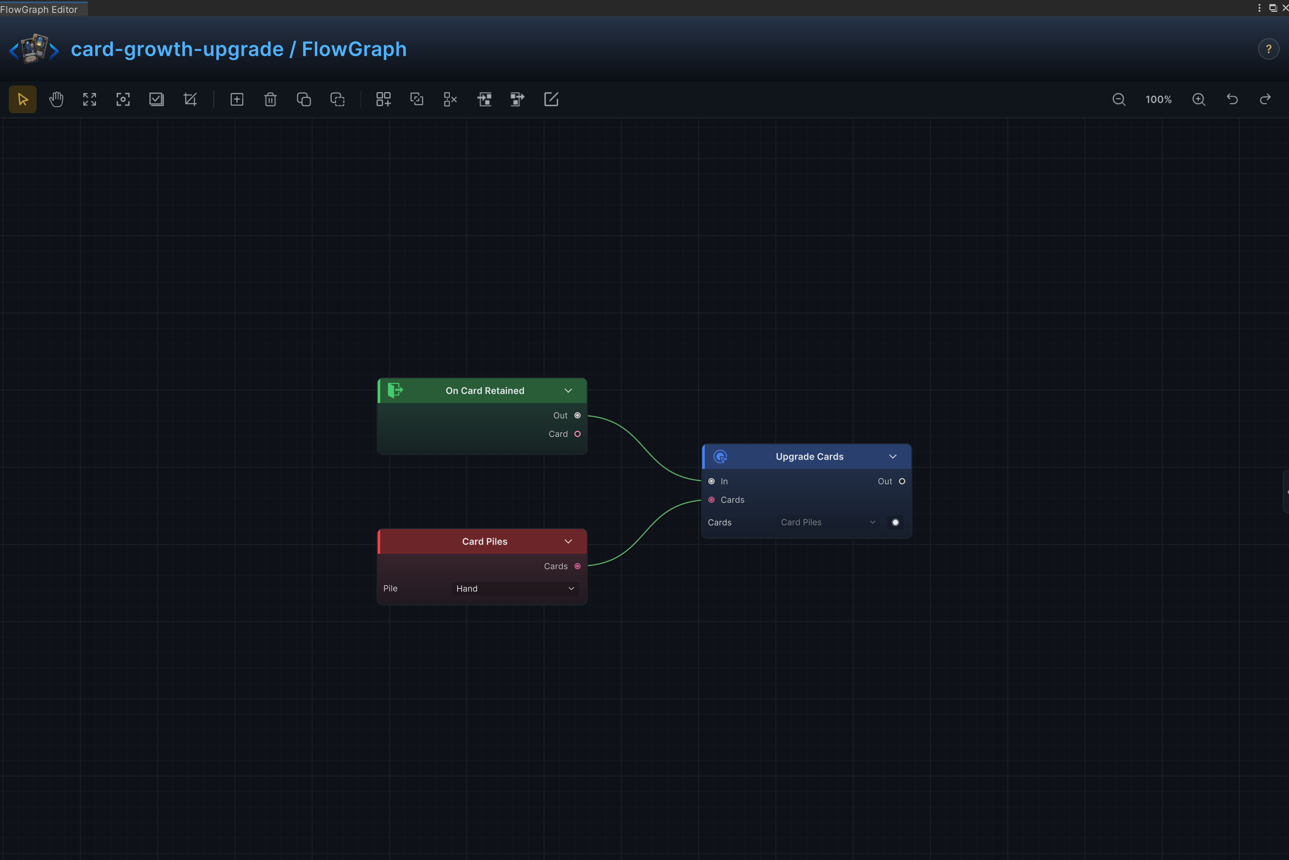This screenshot has height=860, width=1289.
Task: Click the Upgrade Cards node icon
Action: point(720,457)
